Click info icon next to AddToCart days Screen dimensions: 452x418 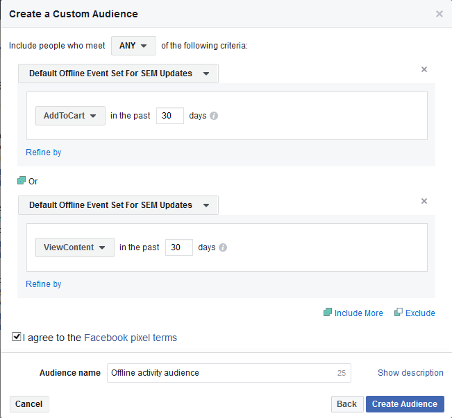214,116
